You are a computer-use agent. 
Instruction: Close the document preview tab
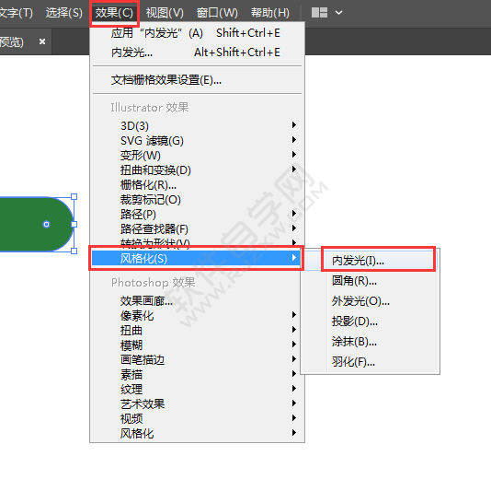click(42, 41)
